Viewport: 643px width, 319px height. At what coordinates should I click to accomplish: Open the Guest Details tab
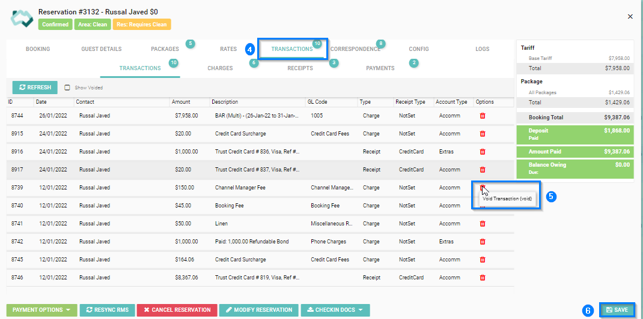point(101,49)
